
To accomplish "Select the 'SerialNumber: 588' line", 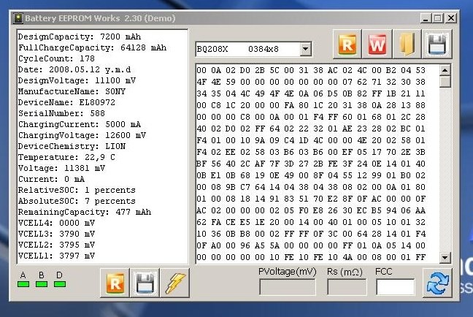I will 61,113.
